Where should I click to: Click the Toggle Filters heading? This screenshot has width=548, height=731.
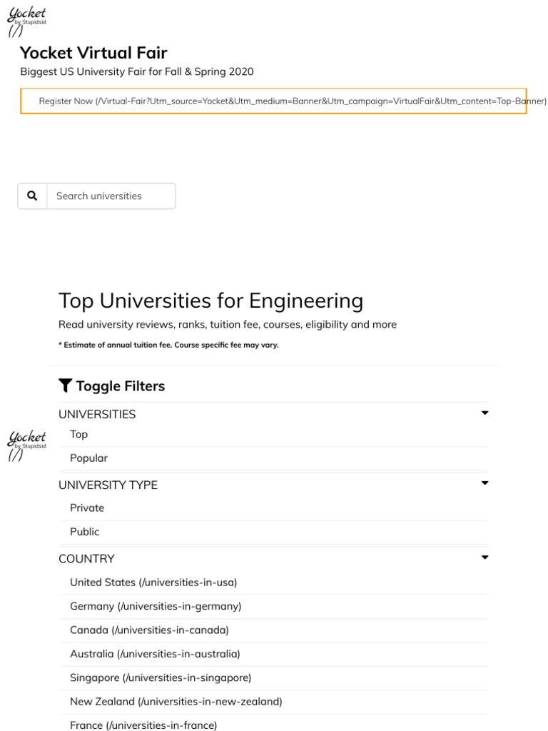click(120, 386)
